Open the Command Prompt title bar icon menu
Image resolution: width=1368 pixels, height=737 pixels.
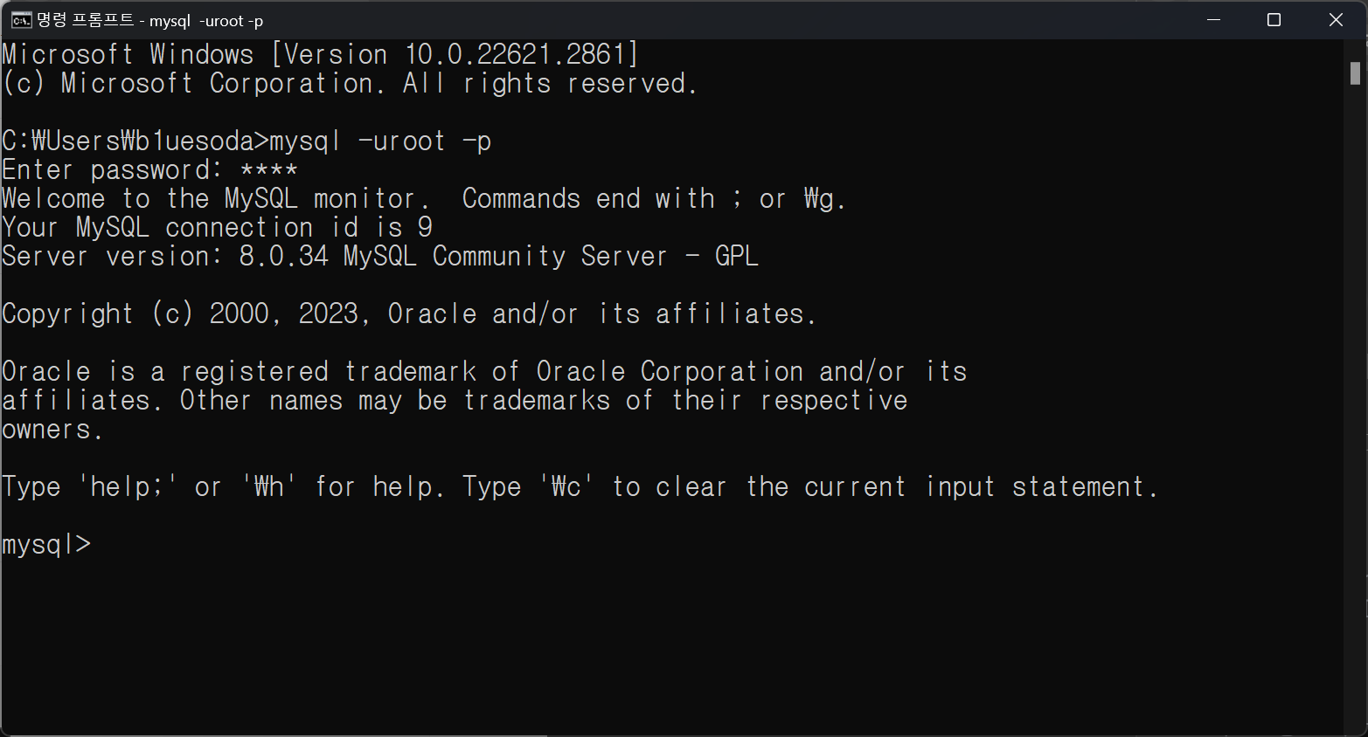coord(21,20)
